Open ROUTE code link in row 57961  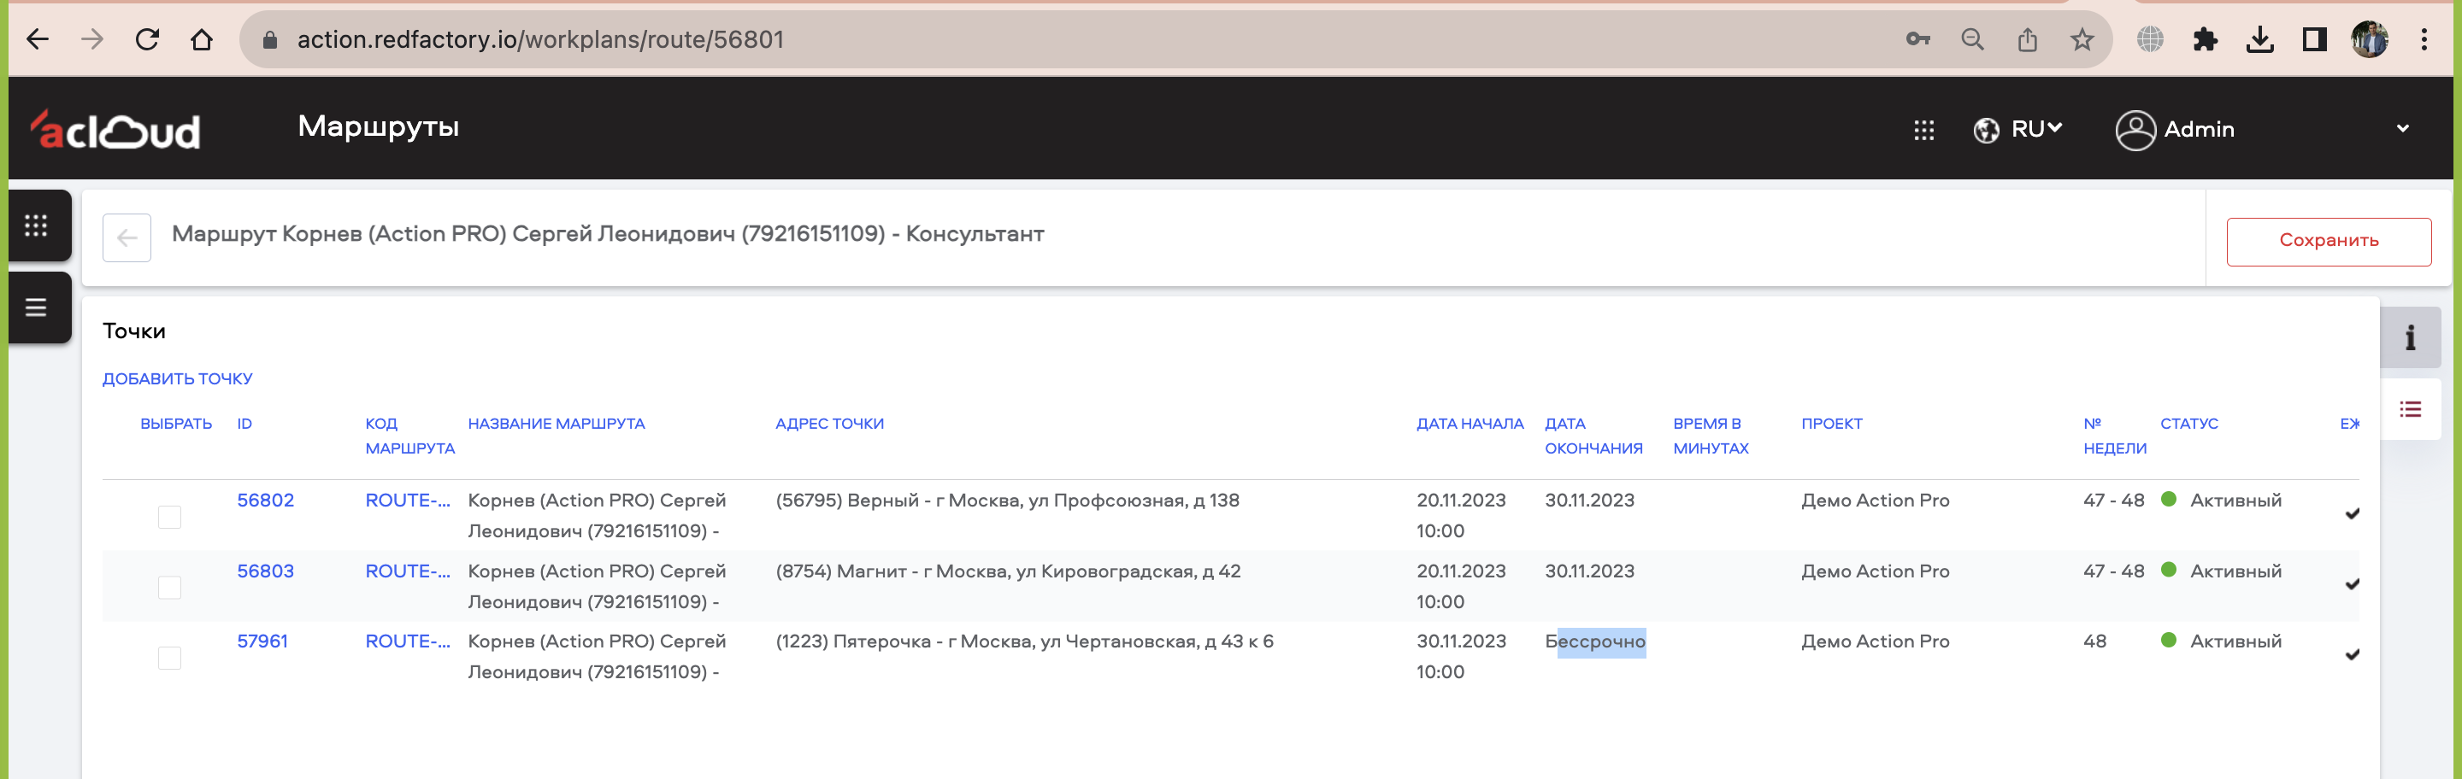pos(407,641)
